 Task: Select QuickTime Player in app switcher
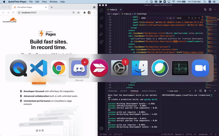point(18,68)
